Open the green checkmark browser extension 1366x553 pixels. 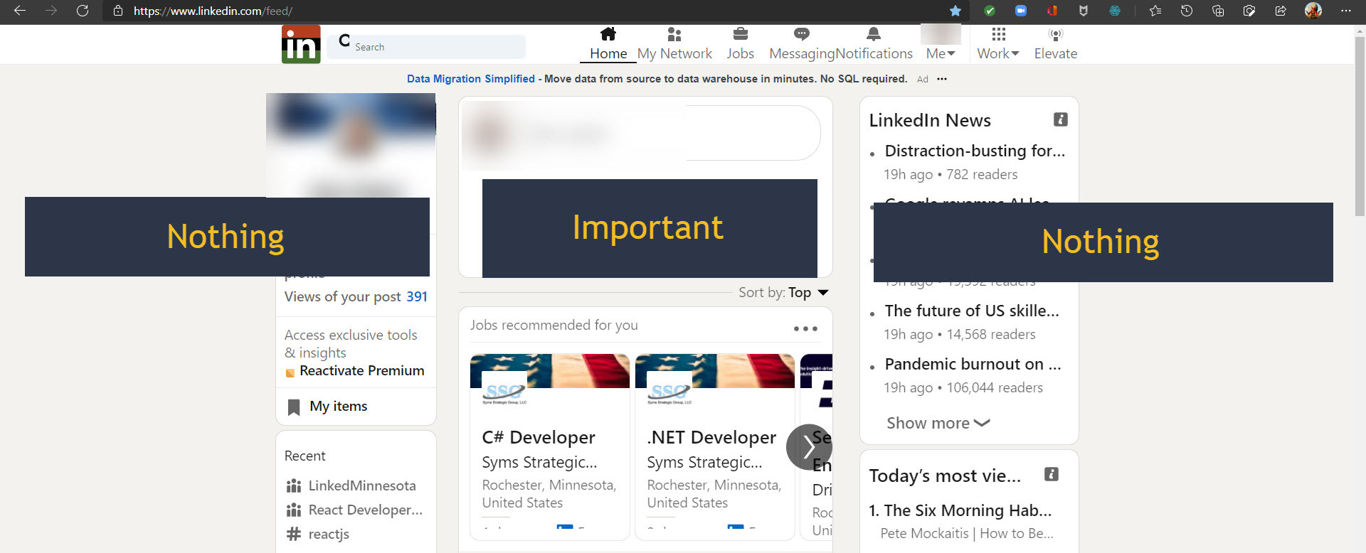coord(990,11)
